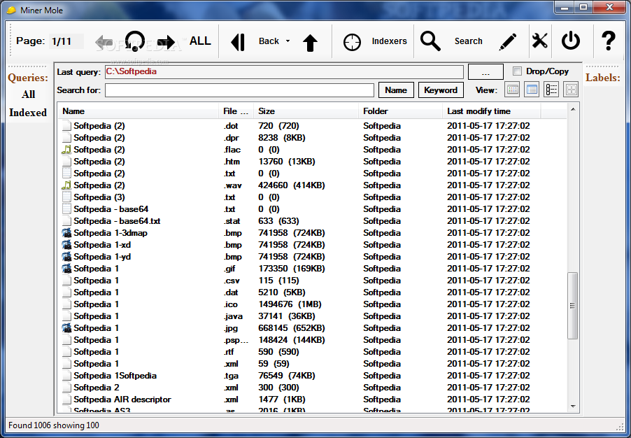Sort by Last modify time column
Viewport: 631px width, 438px height.
pyautogui.click(x=491, y=111)
